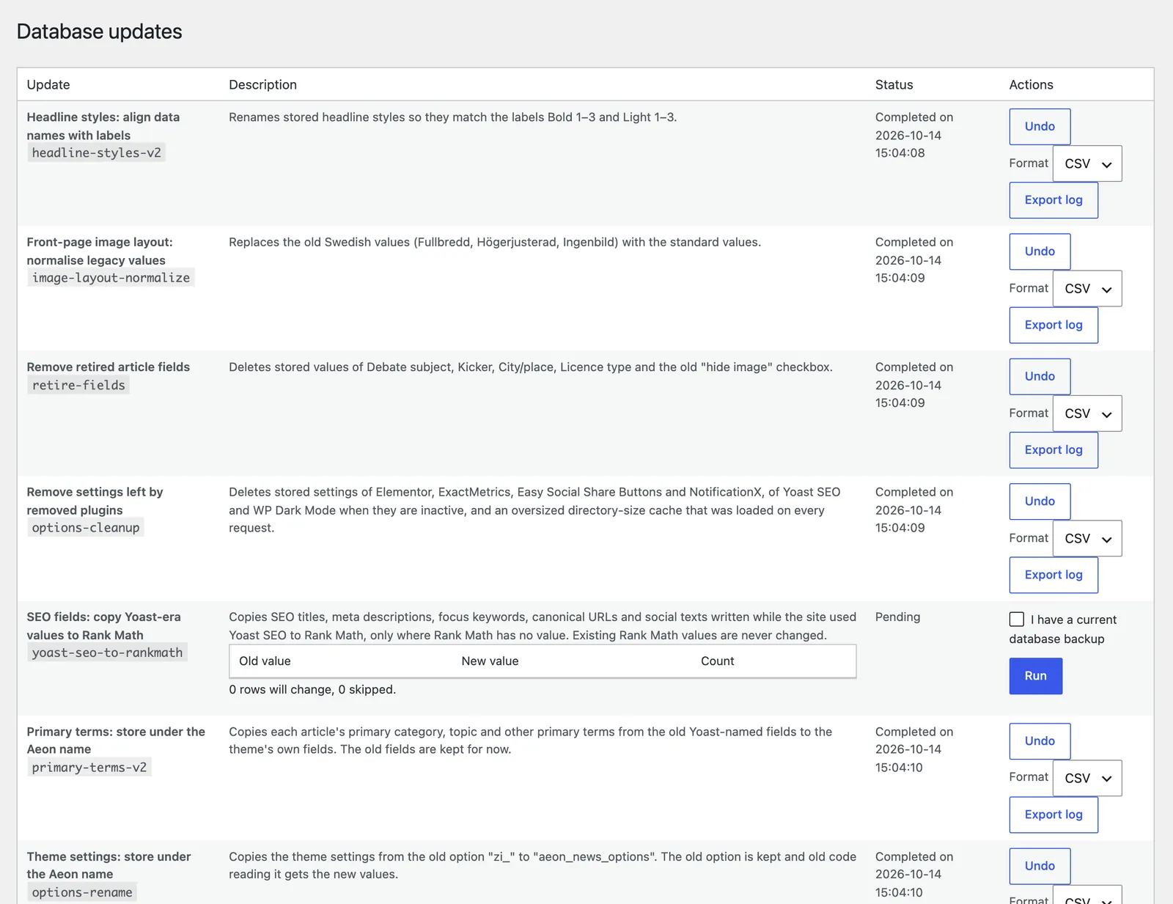The image size is (1173, 904).
Task: Select the 'primary-terms-v2' code label
Action: tap(89, 767)
